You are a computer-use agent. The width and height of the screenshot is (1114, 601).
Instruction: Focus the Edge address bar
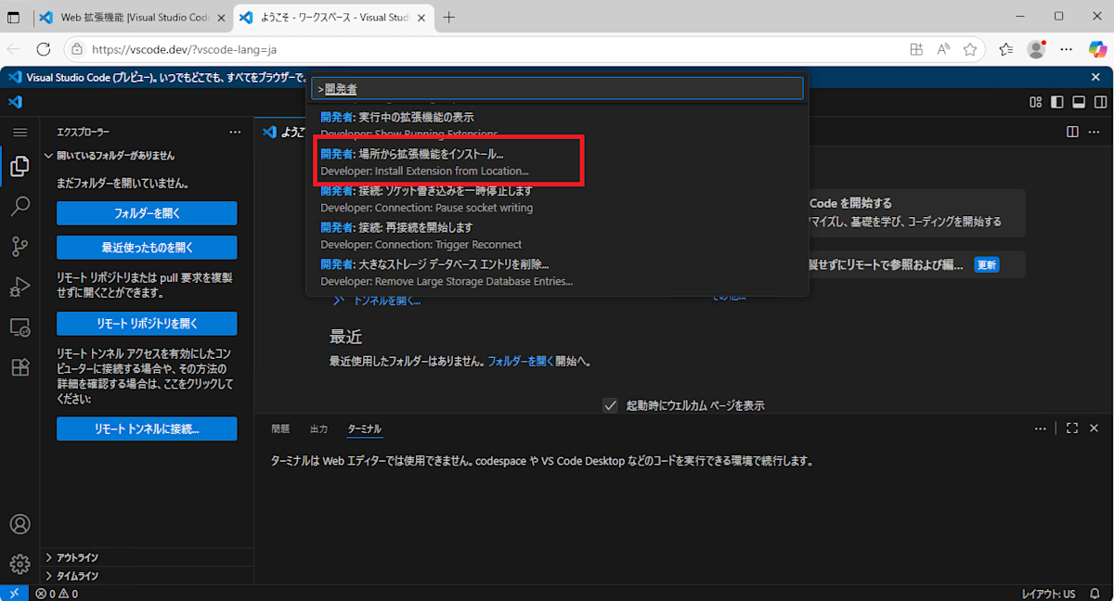[x=483, y=49]
